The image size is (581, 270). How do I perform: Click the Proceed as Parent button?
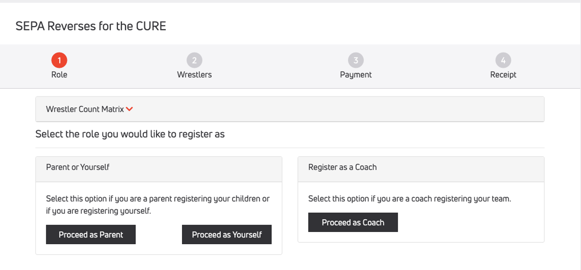click(90, 234)
